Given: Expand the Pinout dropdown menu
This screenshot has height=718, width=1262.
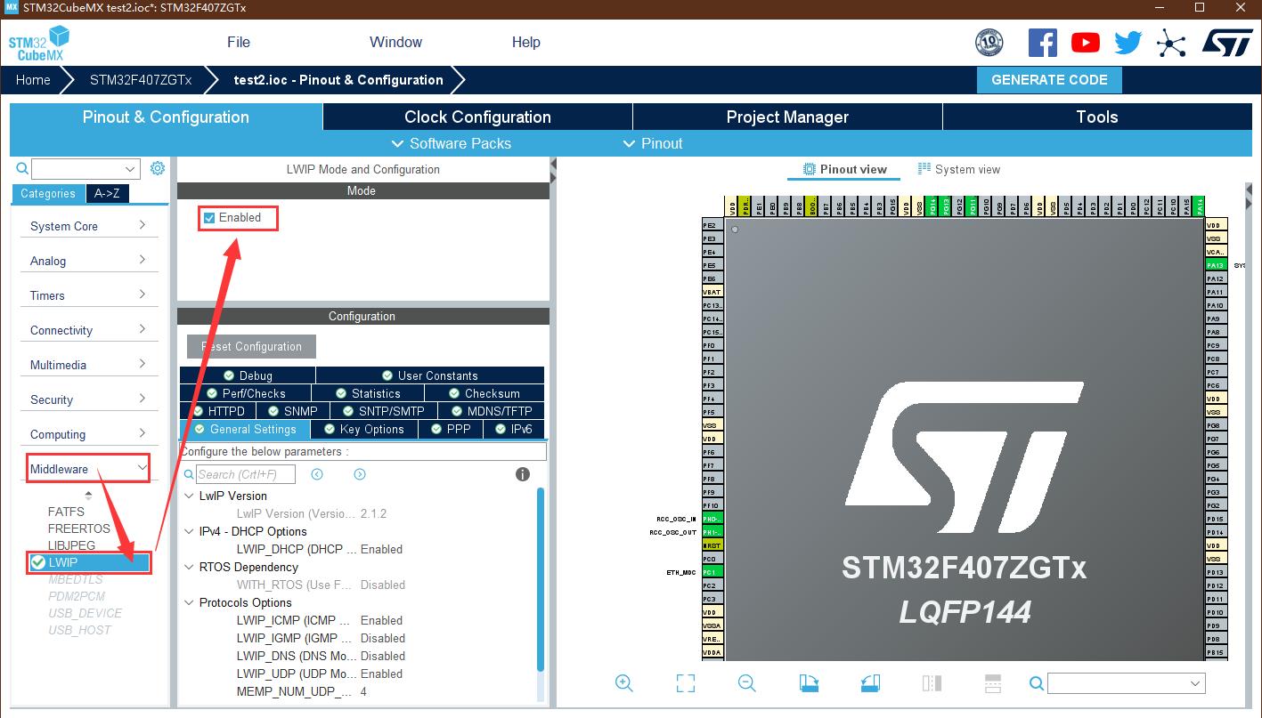Looking at the screenshot, I should tap(653, 143).
